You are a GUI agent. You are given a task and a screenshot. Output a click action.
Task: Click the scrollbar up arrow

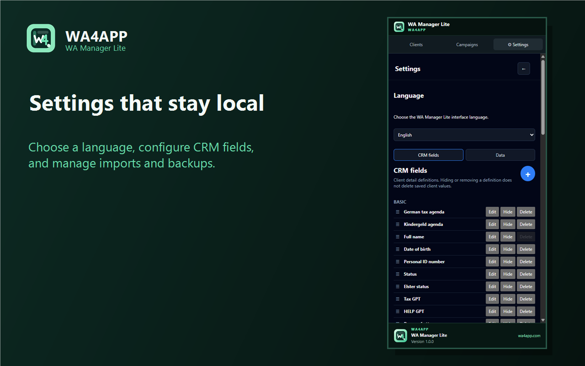point(543,57)
